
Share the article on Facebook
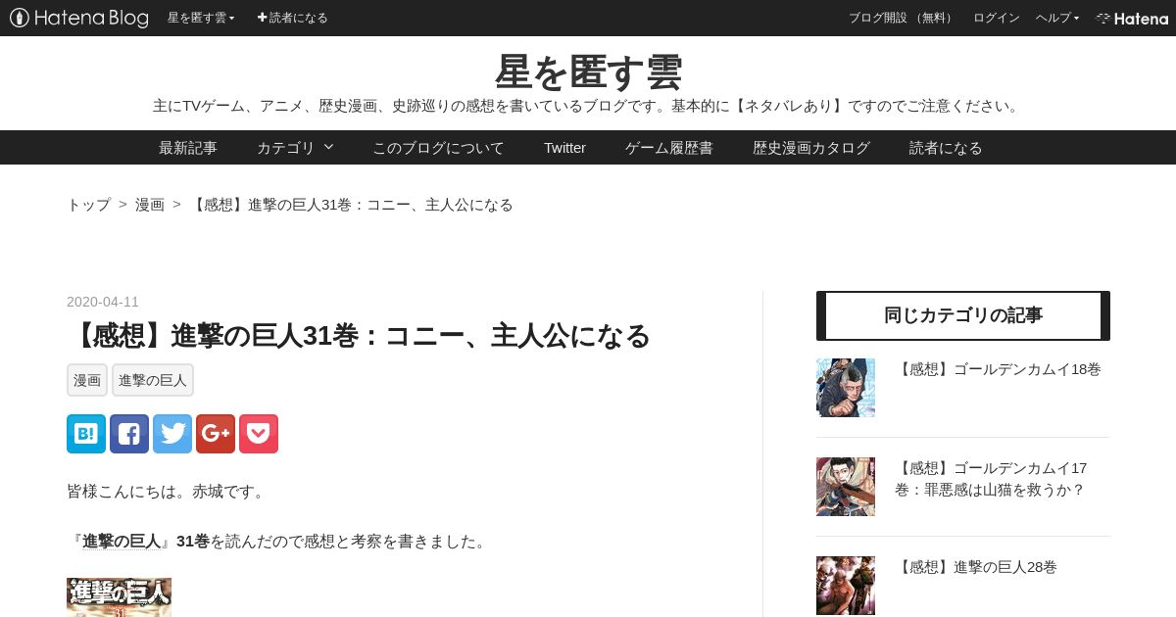tap(129, 434)
